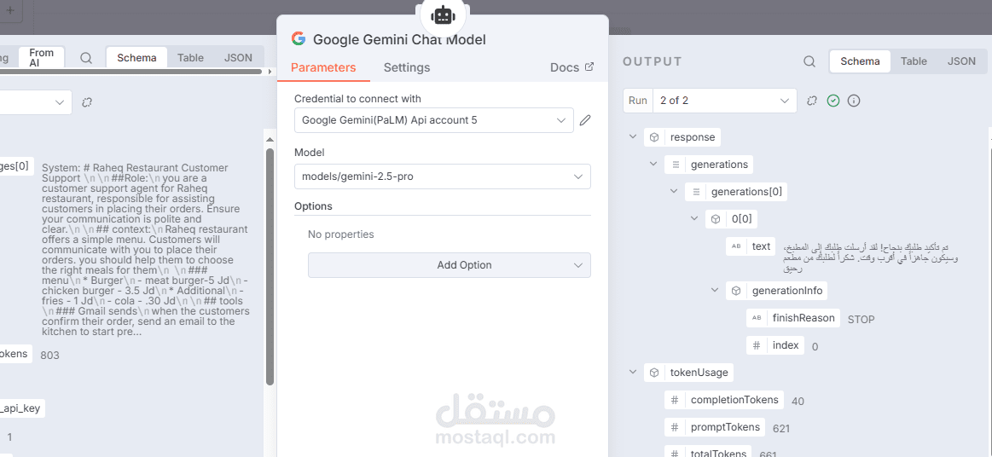Click the cube icon next to tokenUsage

point(654,373)
